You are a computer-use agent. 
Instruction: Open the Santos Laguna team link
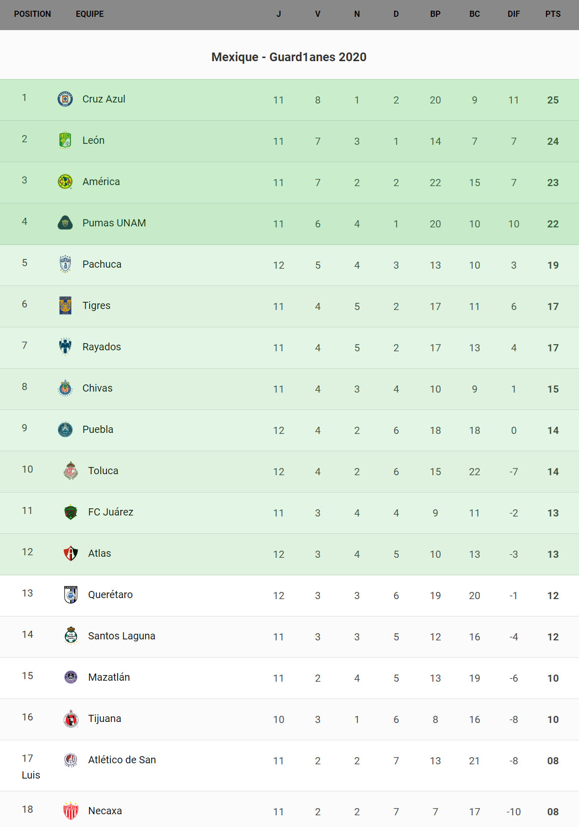click(121, 636)
